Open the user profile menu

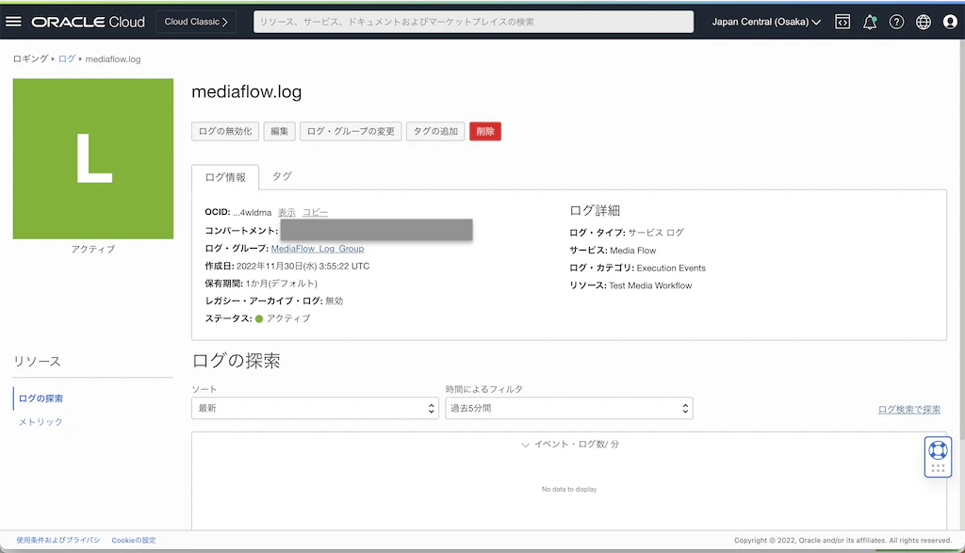pos(950,22)
